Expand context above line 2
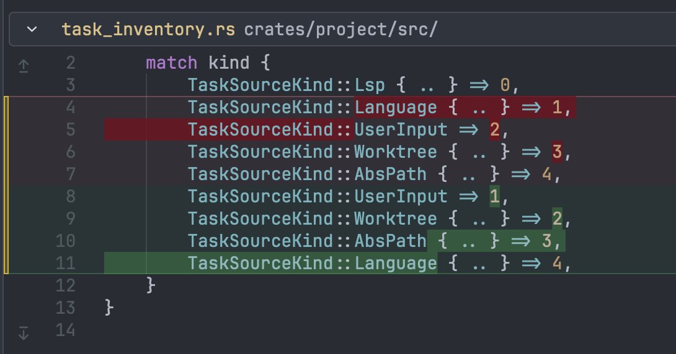The image size is (676, 354). coord(24,66)
